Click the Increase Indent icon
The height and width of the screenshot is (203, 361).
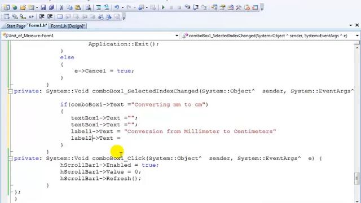point(50,16)
